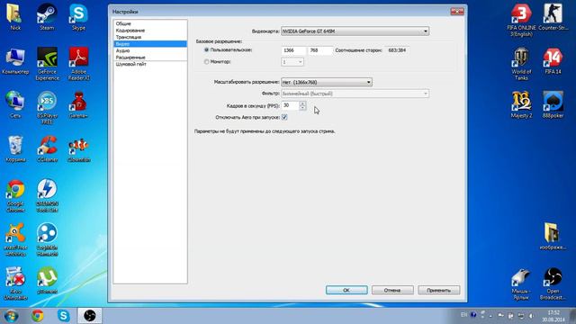Image resolution: width=576 pixels, height=324 pixels.
Task: Increase FPS with the up arrow
Action: click(302, 103)
